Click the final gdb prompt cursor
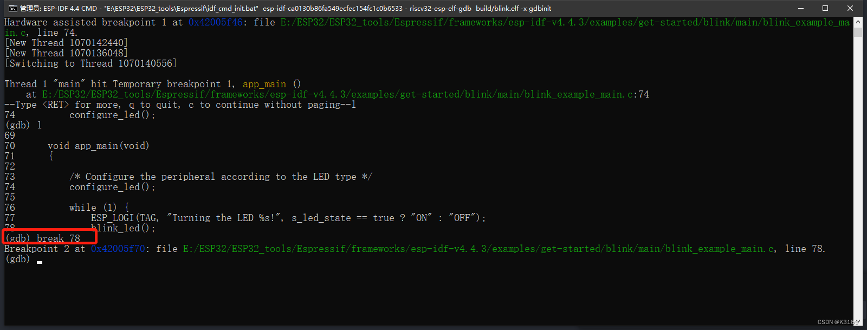Viewport: 867px width, 330px height. click(x=40, y=262)
